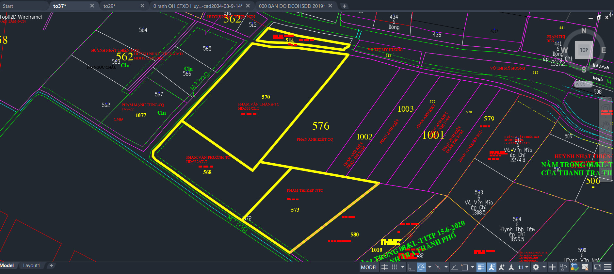Toggle ortho mode restriction
This screenshot has width=614, height=274.
pos(412,267)
